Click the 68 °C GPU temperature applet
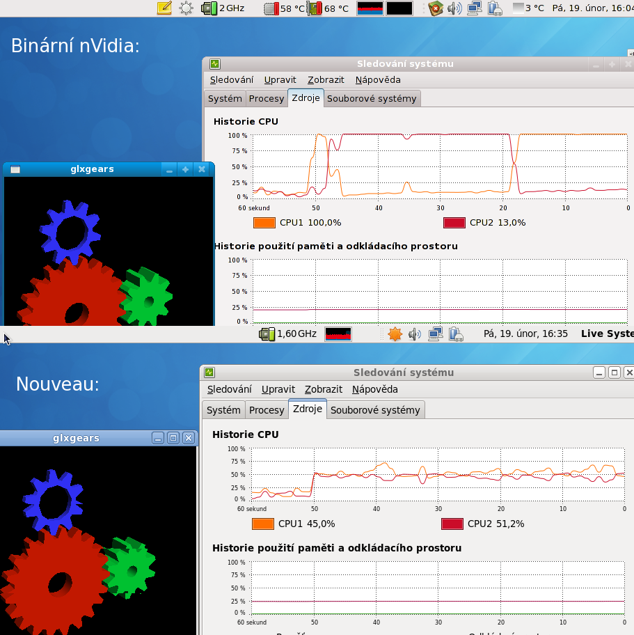 click(328, 8)
